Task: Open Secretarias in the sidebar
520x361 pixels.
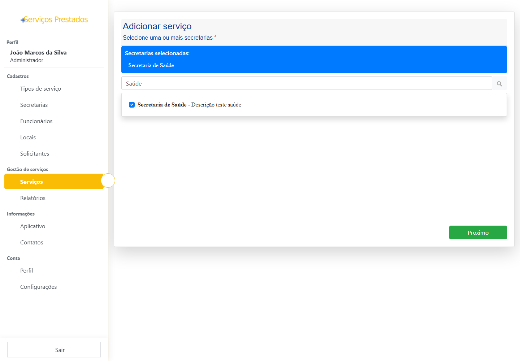Action: [x=54, y=105]
